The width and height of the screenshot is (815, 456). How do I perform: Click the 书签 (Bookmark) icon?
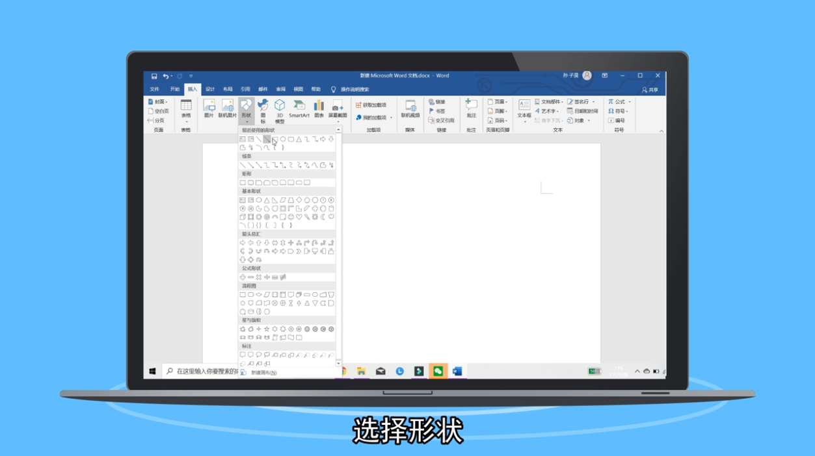click(437, 111)
